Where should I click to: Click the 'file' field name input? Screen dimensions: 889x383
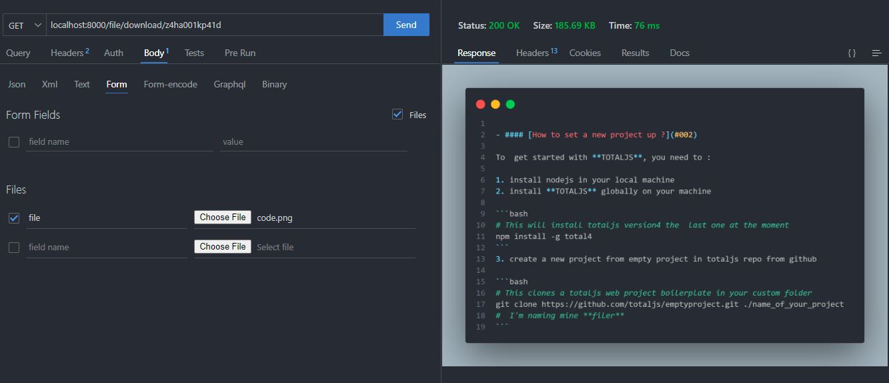coord(107,218)
